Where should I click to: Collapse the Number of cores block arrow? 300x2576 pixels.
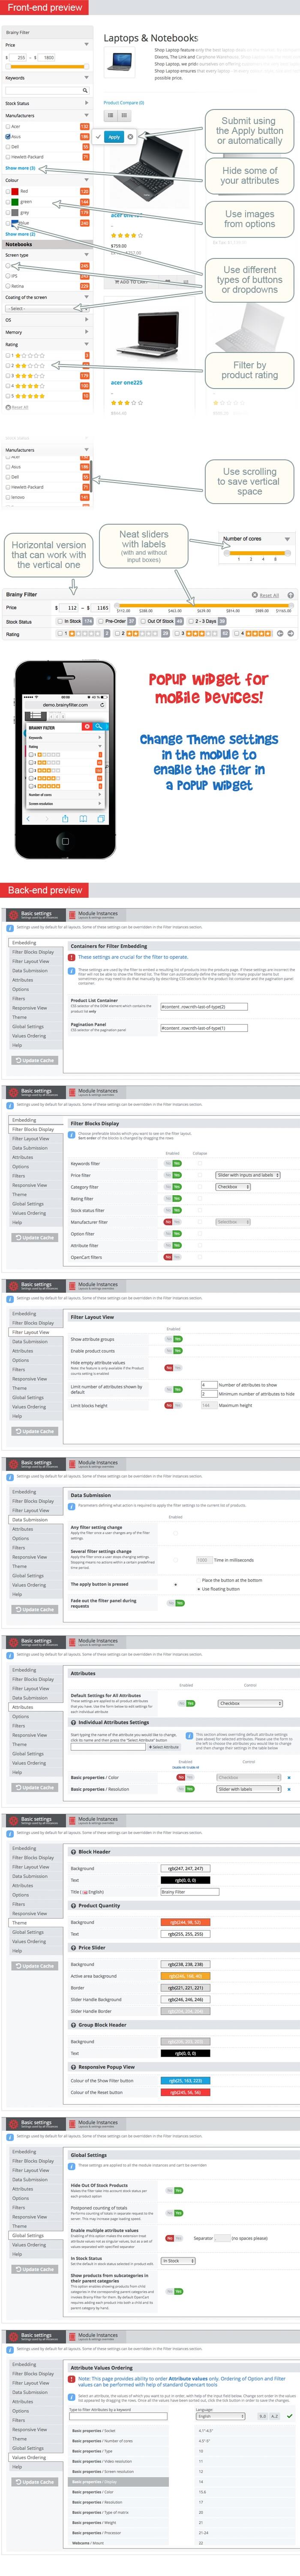click(287, 539)
